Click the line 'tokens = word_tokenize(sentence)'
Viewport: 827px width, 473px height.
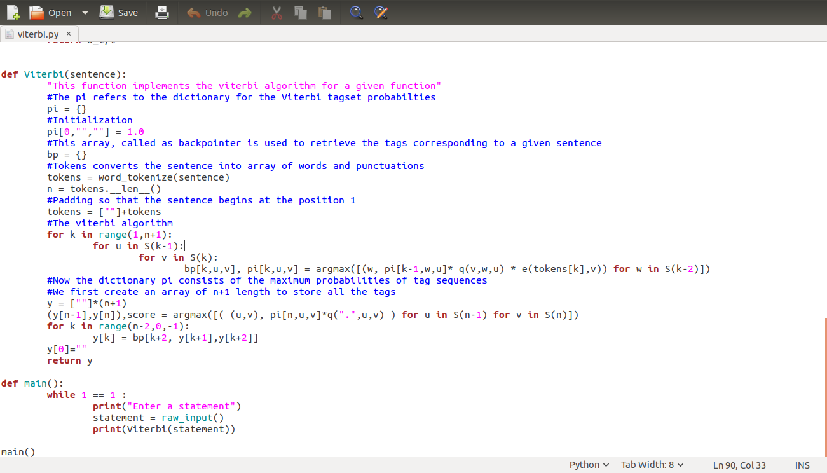coord(139,177)
